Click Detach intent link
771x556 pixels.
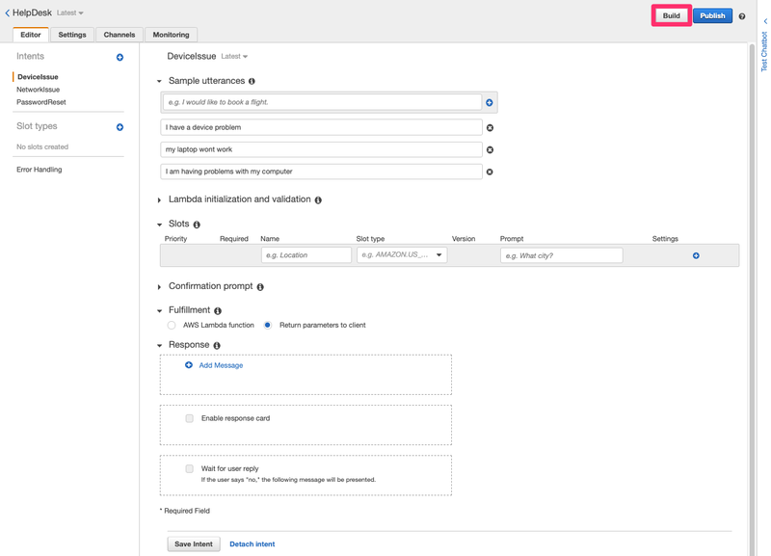253,544
